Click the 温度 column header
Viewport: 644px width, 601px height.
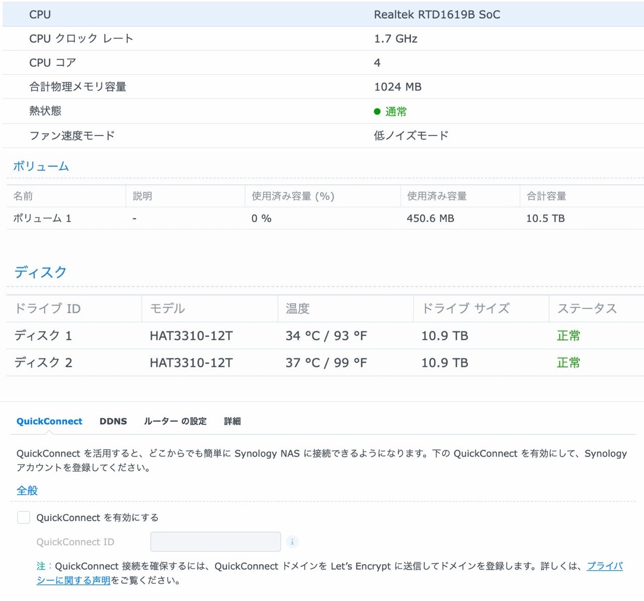pos(297,309)
